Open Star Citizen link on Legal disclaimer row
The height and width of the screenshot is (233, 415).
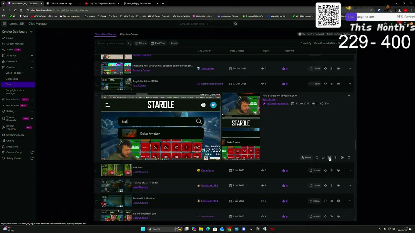pyautogui.click(x=139, y=85)
